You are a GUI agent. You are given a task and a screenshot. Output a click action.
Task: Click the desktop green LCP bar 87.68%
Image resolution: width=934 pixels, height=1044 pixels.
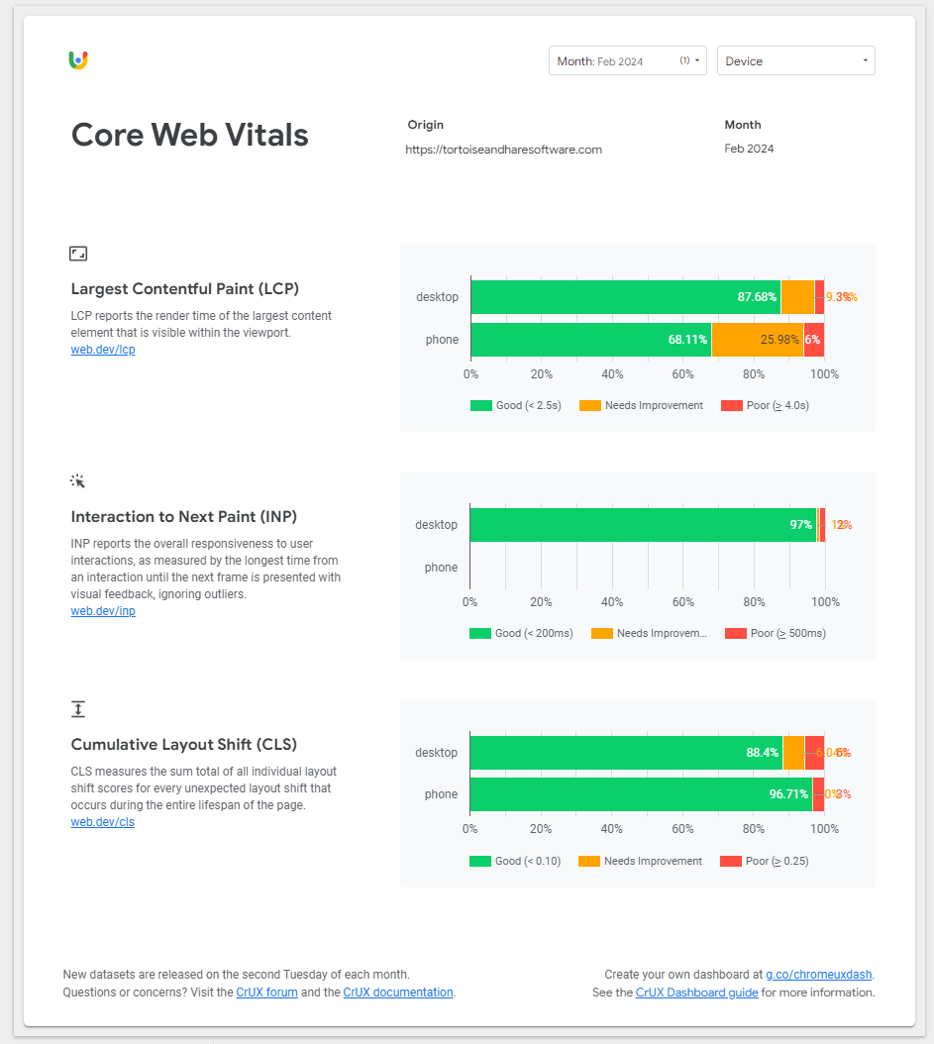click(x=624, y=297)
